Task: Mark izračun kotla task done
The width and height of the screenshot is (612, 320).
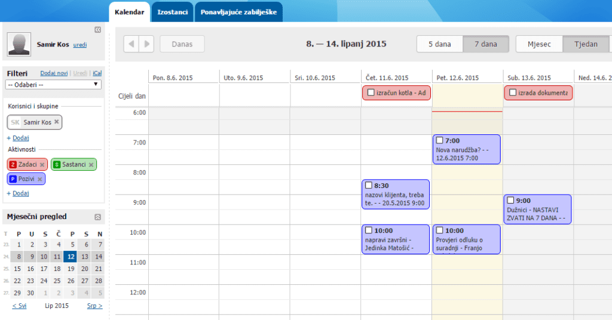Action: [x=371, y=93]
